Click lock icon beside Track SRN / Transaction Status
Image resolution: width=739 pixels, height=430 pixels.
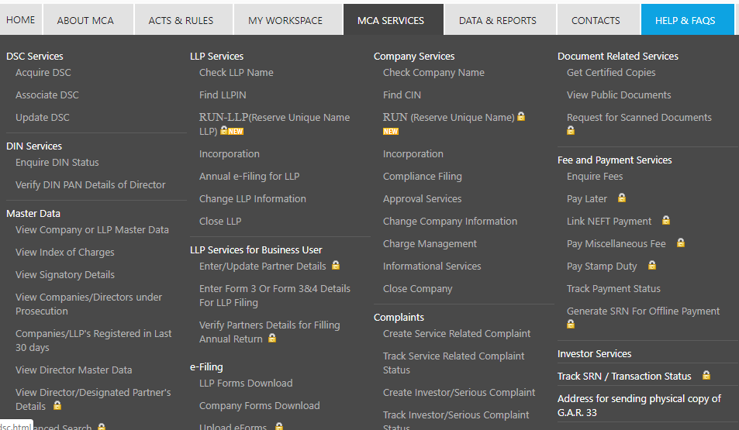click(x=706, y=376)
